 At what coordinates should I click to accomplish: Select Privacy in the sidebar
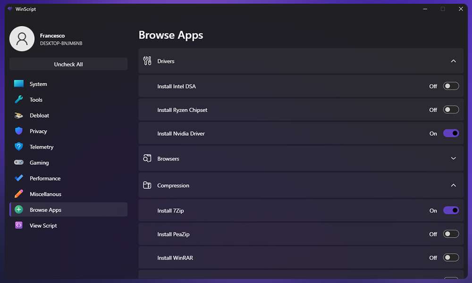click(68, 131)
